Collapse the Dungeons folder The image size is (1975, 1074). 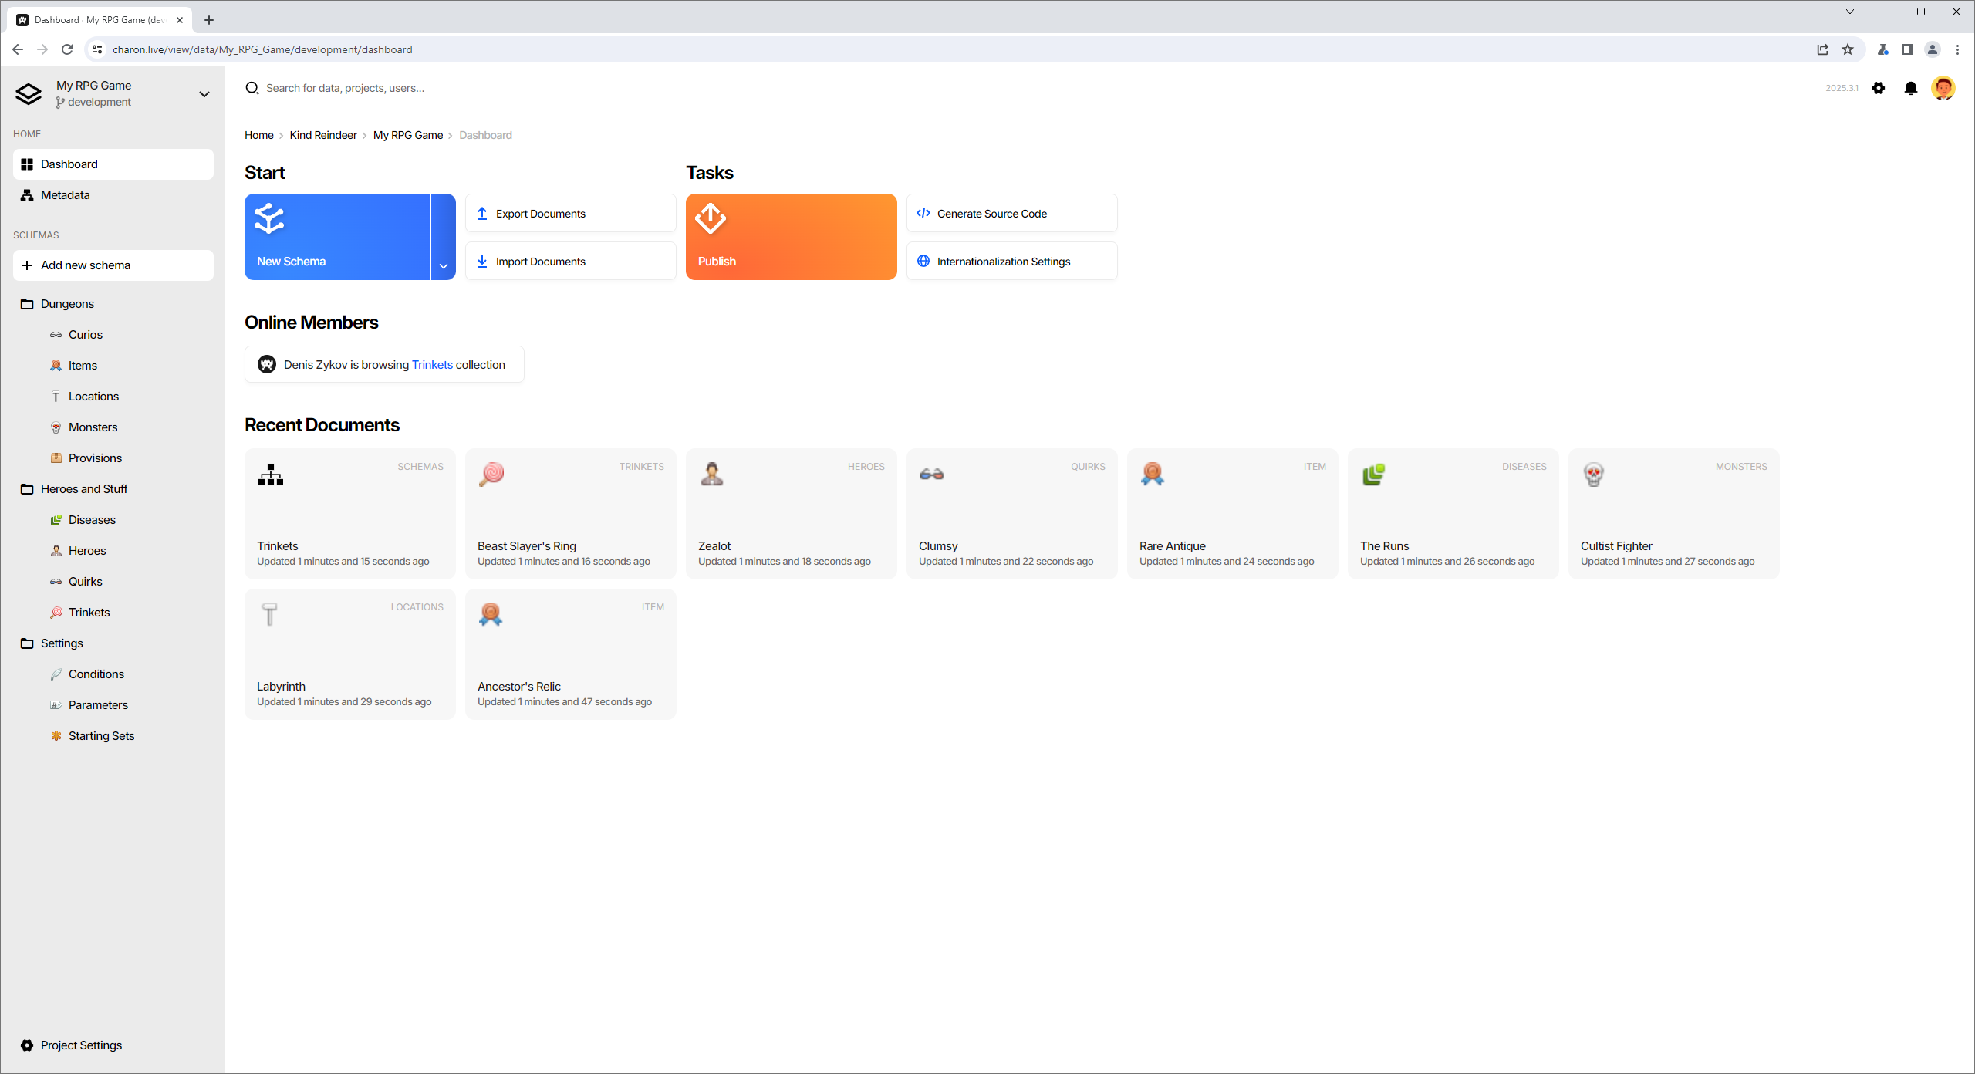pyautogui.click(x=67, y=304)
